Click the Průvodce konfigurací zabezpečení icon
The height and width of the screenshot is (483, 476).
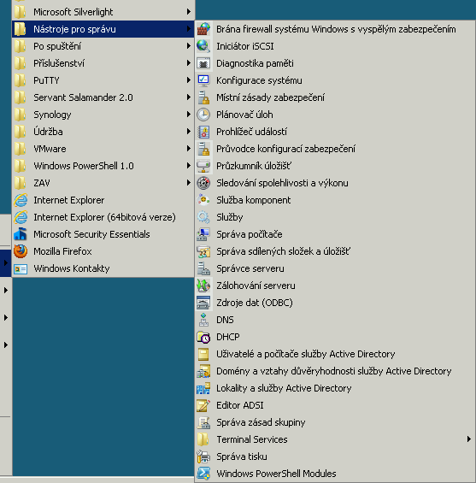[x=203, y=149]
